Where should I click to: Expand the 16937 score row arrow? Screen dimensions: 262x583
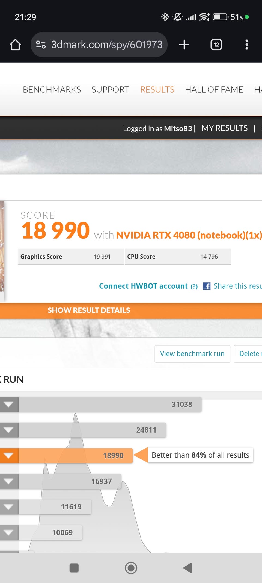[x=9, y=481]
